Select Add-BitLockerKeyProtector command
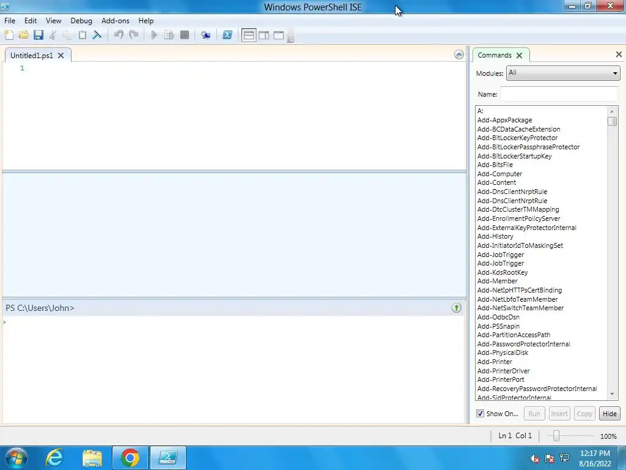Image resolution: width=626 pixels, height=470 pixels. [x=517, y=138]
